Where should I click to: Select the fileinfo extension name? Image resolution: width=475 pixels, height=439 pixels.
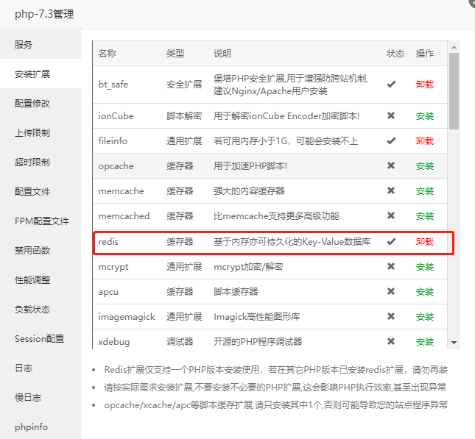pyautogui.click(x=113, y=141)
